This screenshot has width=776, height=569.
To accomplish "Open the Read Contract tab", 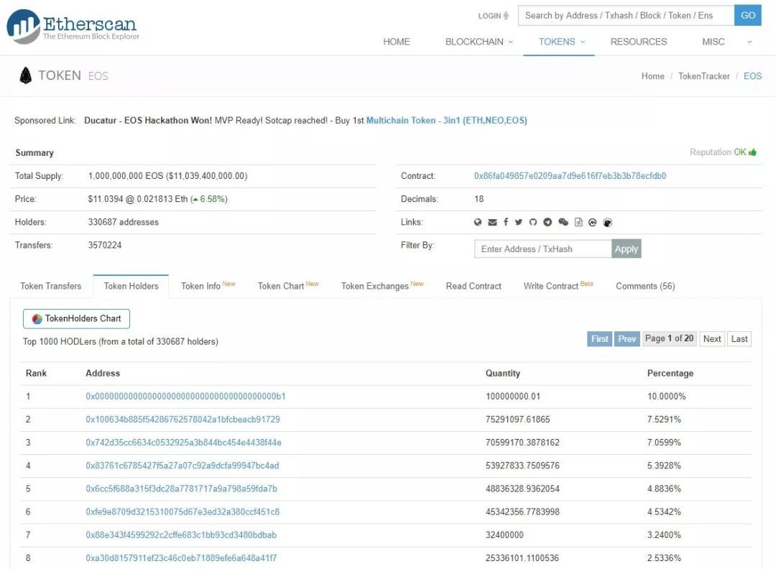I will pos(474,286).
